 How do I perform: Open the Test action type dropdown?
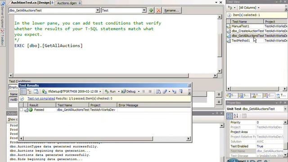click(x=144, y=10)
